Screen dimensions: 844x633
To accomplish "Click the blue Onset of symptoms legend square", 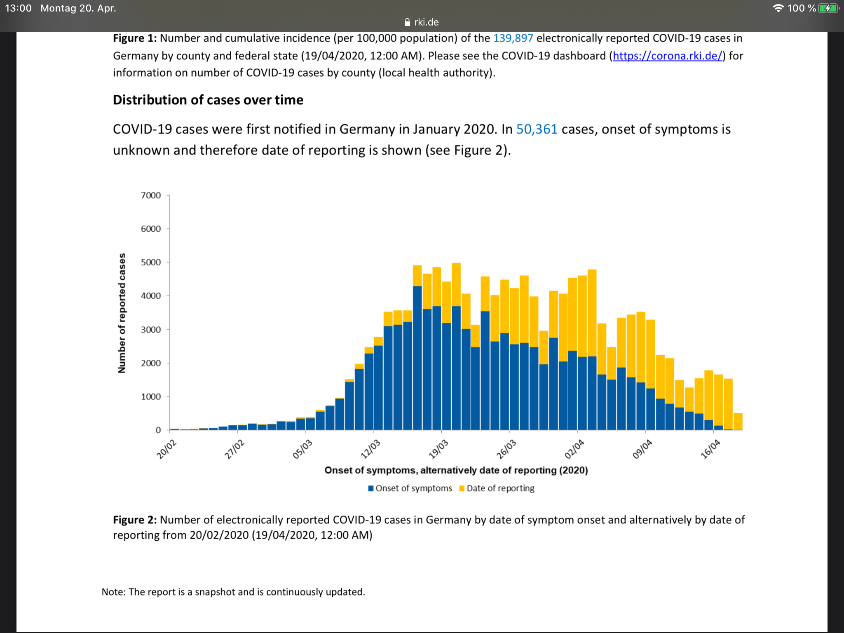I will click(x=371, y=488).
